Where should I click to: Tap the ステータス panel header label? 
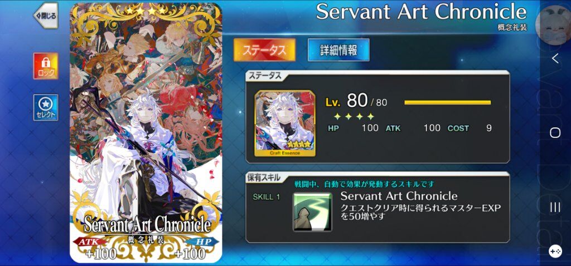tap(264, 76)
